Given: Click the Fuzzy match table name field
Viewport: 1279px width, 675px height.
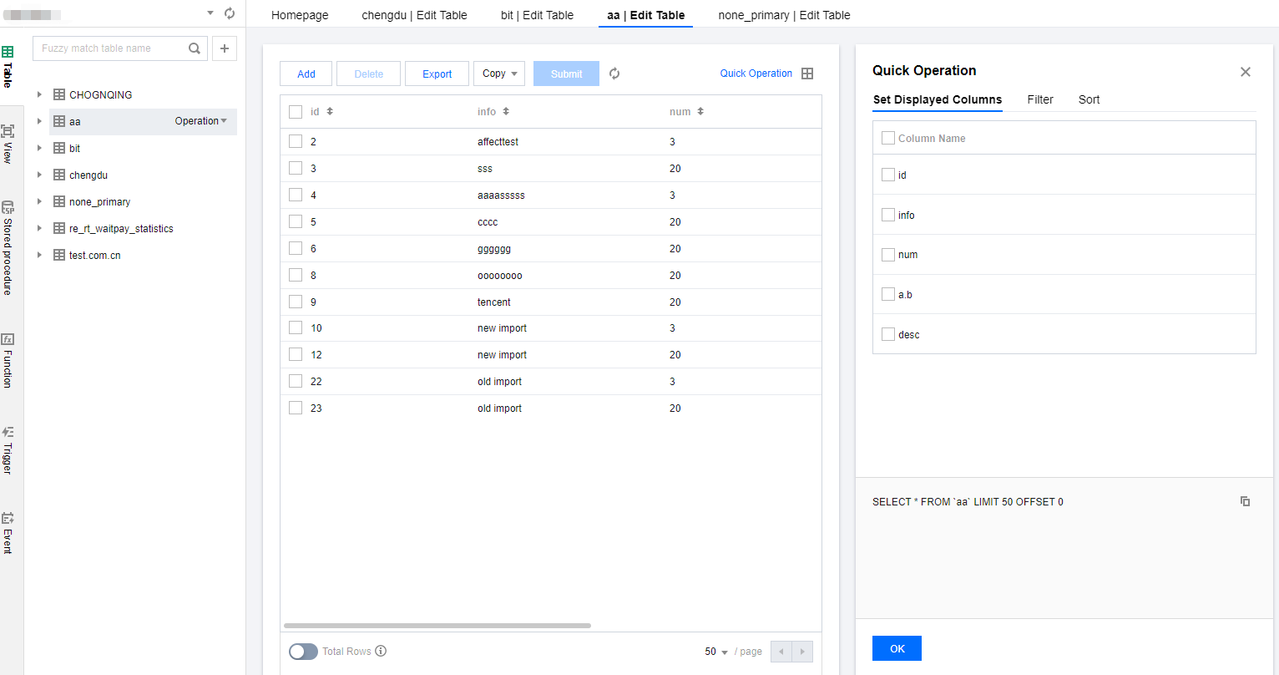Looking at the screenshot, I should point(111,48).
